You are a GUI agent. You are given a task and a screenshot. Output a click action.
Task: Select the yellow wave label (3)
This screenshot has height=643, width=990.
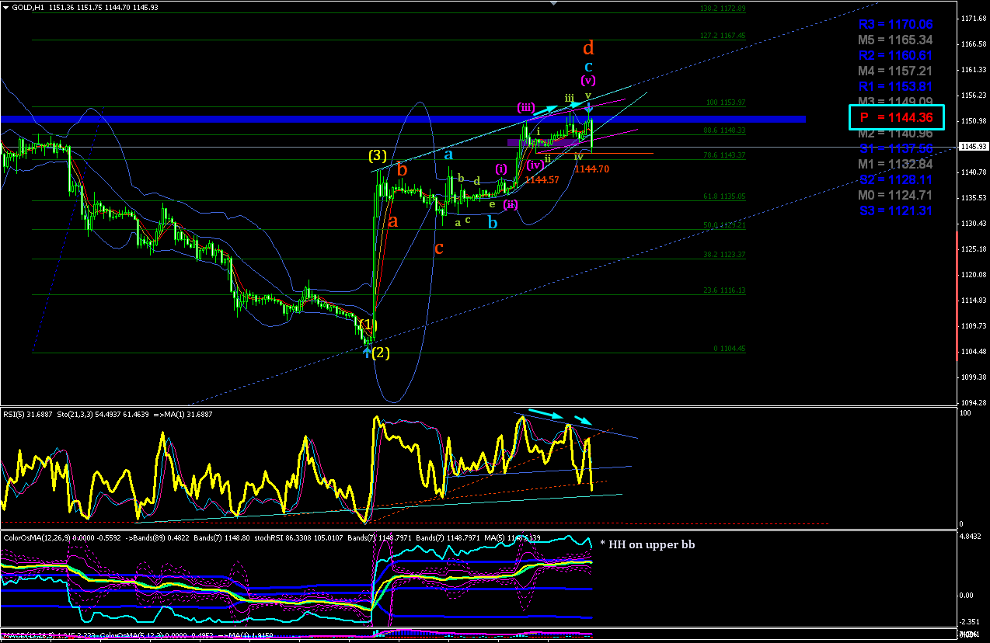click(x=376, y=155)
